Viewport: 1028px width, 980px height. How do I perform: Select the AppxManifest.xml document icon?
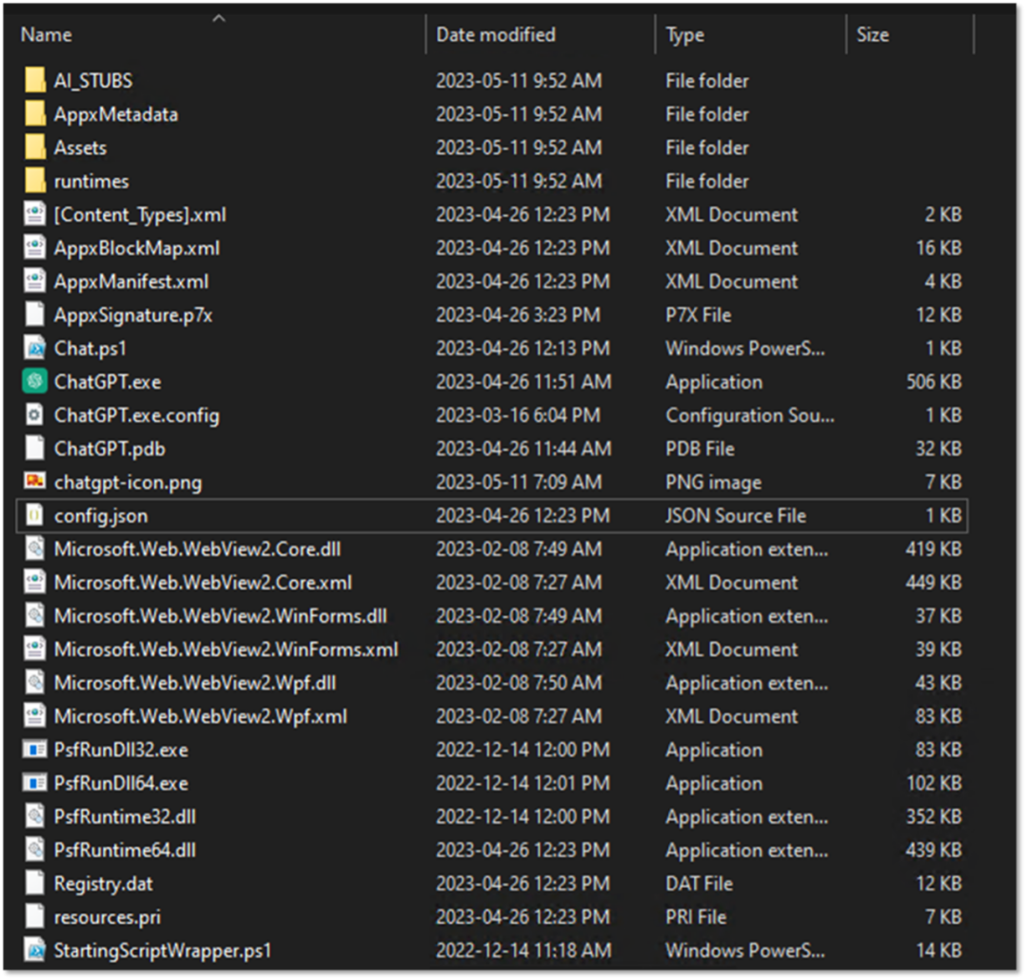click(x=35, y=281)
